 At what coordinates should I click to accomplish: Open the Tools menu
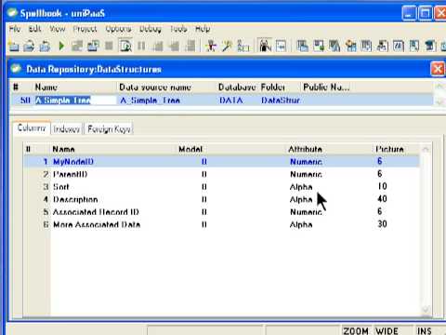pyautogui.click(x=178, y=29)
